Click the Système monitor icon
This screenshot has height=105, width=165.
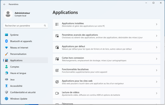[6, 35]
